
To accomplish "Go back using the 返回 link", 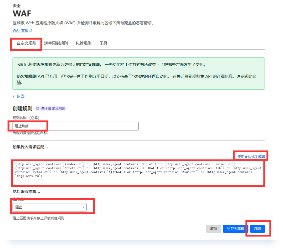I will 21,97.
